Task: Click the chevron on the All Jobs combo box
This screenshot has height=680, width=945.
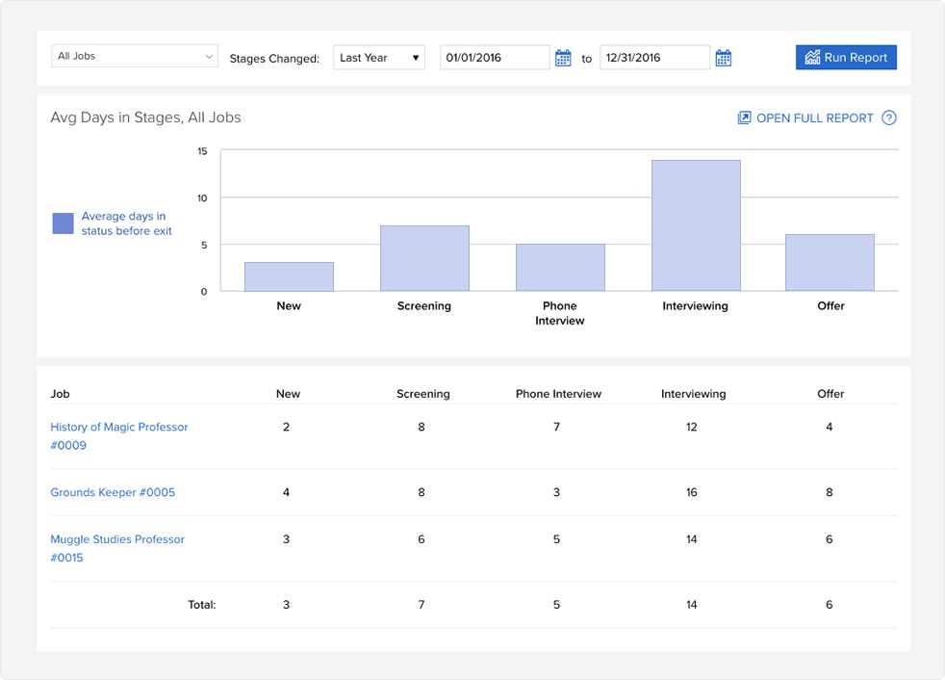Action: 210,56
